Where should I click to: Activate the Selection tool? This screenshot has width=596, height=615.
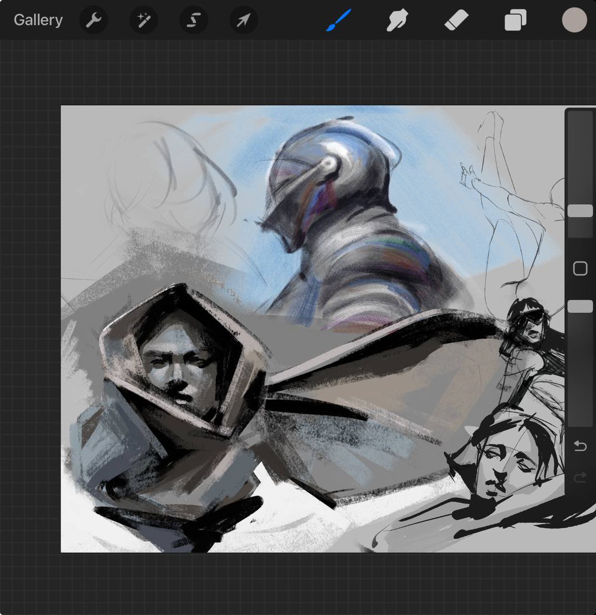point(193,20)
